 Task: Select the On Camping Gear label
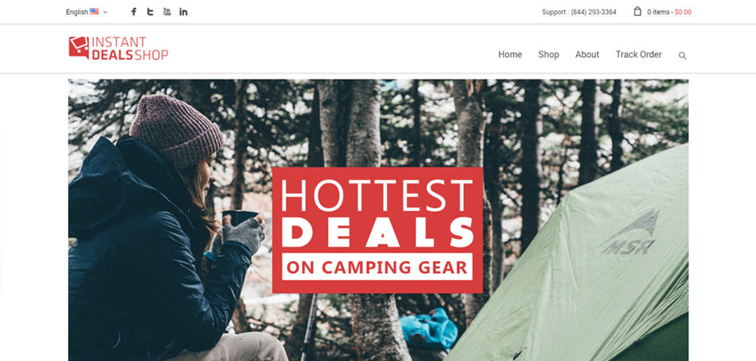point(377,266)
